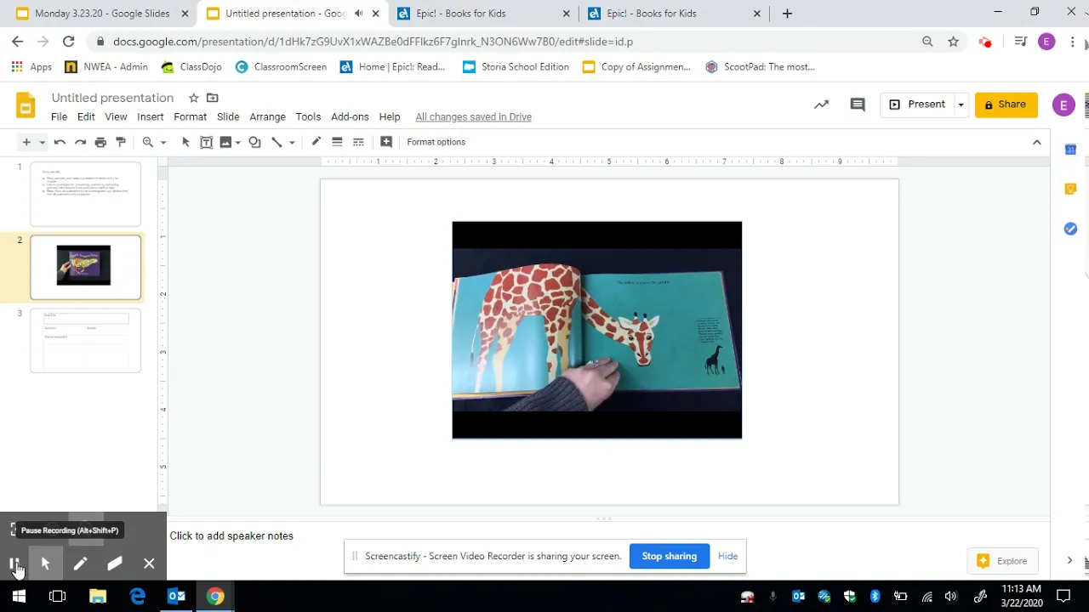Select slide 3 thumbnail
Screen dimensions: 1089x612
[85, 341]
